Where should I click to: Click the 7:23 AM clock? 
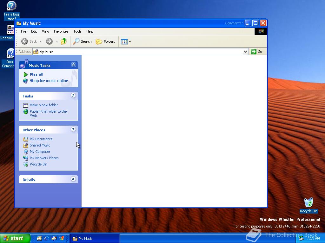313,238
